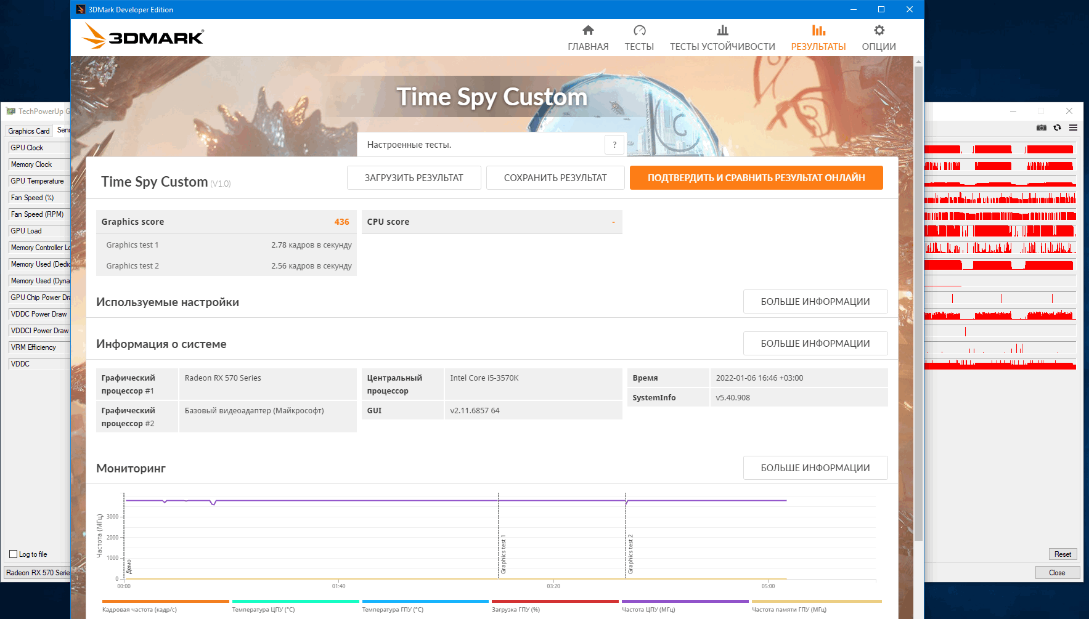This screenshot has width=1089, height=619.
Task: Open the Fan Speed (%) sensor dropdown
Action: (39, 198)
